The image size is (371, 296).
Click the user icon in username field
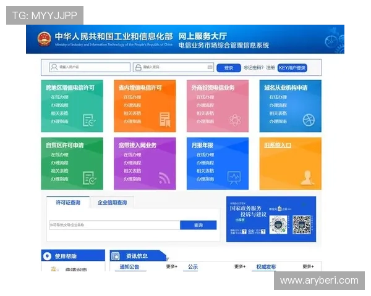click(54, 67)
